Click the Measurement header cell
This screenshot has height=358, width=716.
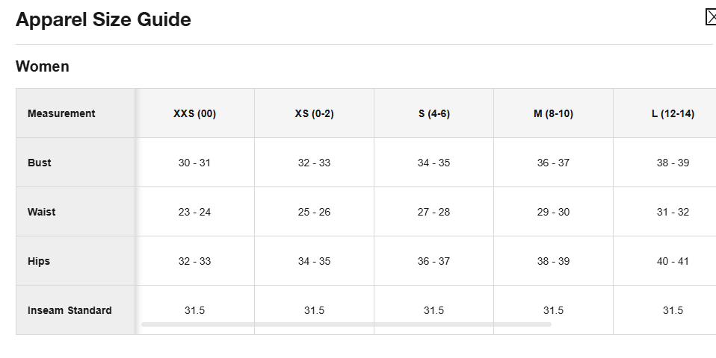[61, 114]
